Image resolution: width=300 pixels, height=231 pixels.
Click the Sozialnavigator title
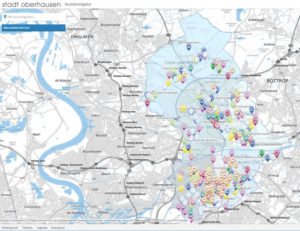(78, 4)
